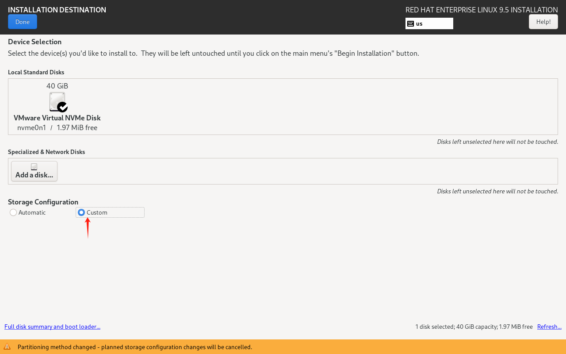Click the Refresh... link
566x354 pixels.
pos(549,327)
